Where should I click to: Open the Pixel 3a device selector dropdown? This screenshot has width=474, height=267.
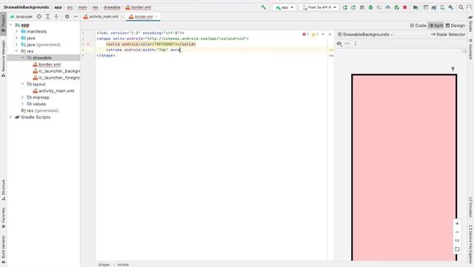pos(319,7)
